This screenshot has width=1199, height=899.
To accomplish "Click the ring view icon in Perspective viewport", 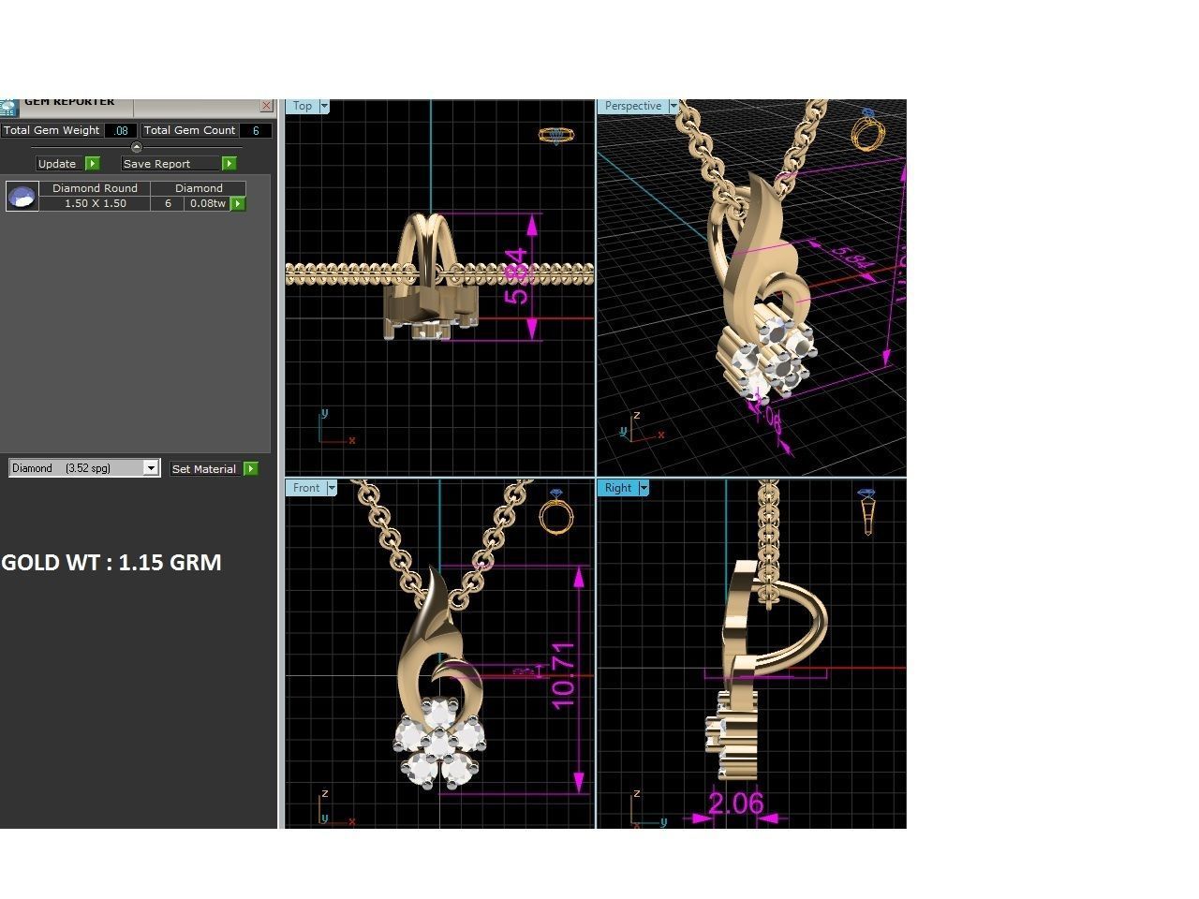I will click(x=869, y=129).
